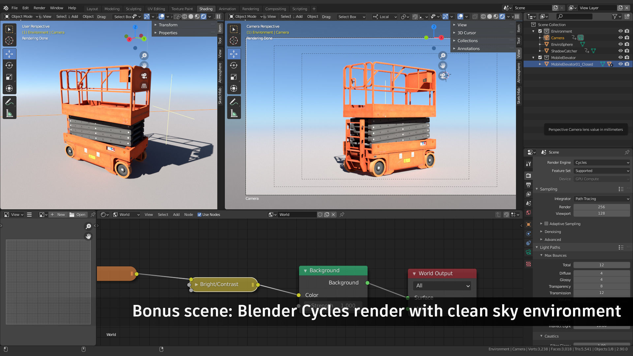Collapse the Light Paths section
The image size is (633, 356).
pos(550,248)
